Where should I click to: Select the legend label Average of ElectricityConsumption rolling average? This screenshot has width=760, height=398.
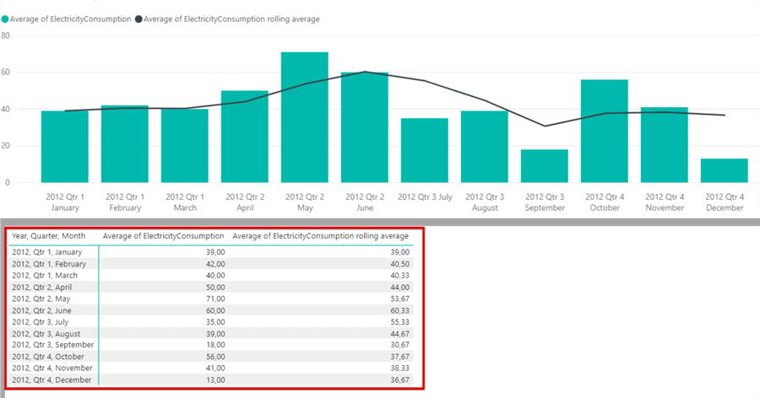pyautogui.click(x=231, y=19)
